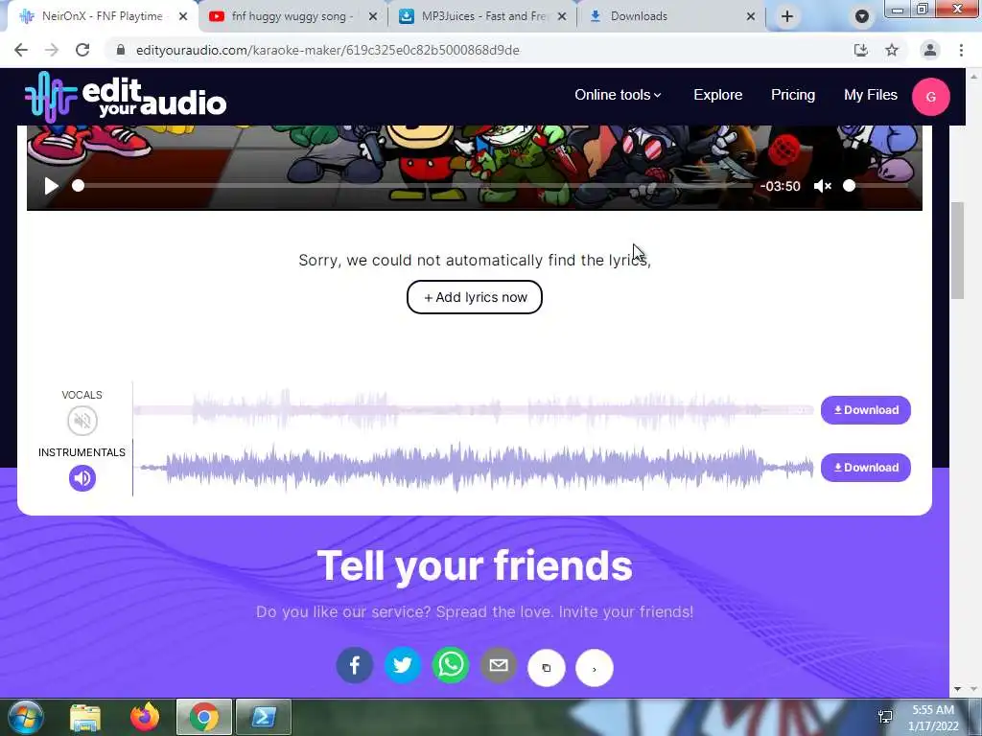This screenshot has height=736, width=982.
Task: Click the video progress bar handle
Action: (78, 186)
